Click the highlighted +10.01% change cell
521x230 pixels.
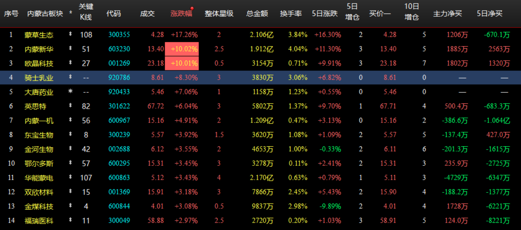tap(182, 63)
